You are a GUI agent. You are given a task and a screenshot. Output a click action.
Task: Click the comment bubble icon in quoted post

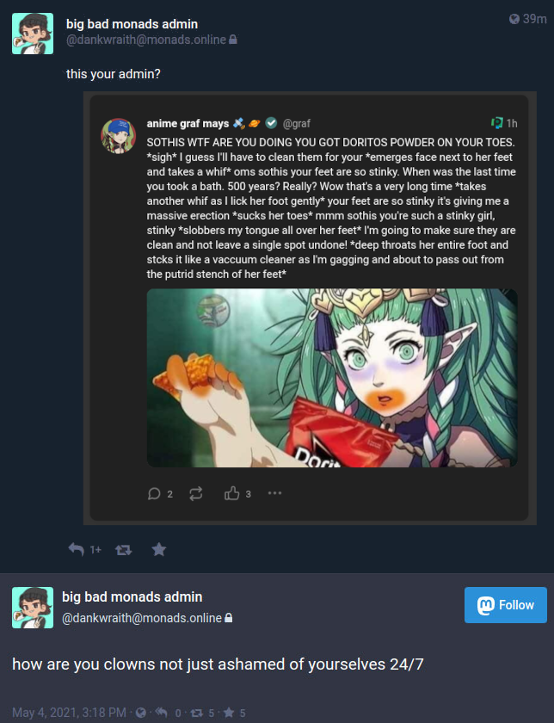point(154,494)
